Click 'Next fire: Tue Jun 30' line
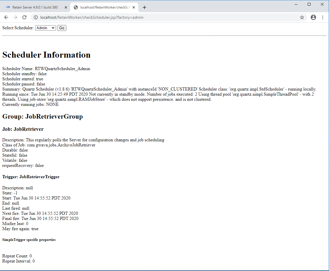The width and height of the screenshot is (329, 271). tap(40, 213)
